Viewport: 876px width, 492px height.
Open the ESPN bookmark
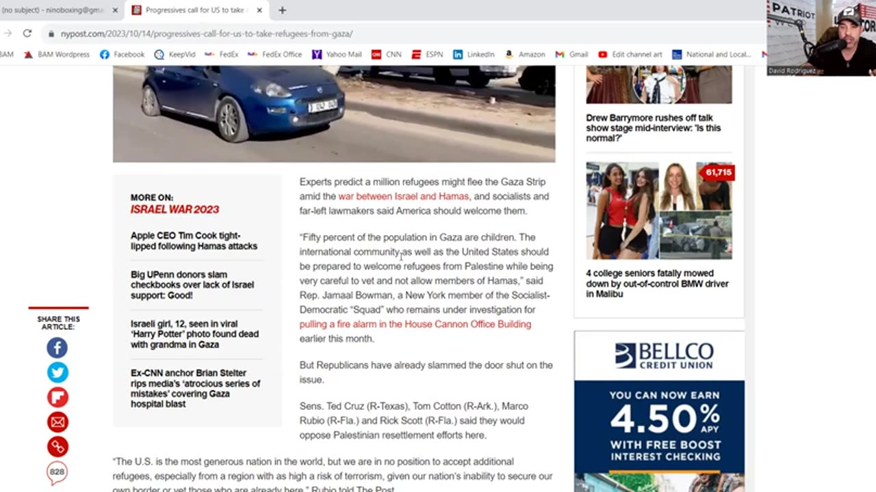click(x=427, y=54)
